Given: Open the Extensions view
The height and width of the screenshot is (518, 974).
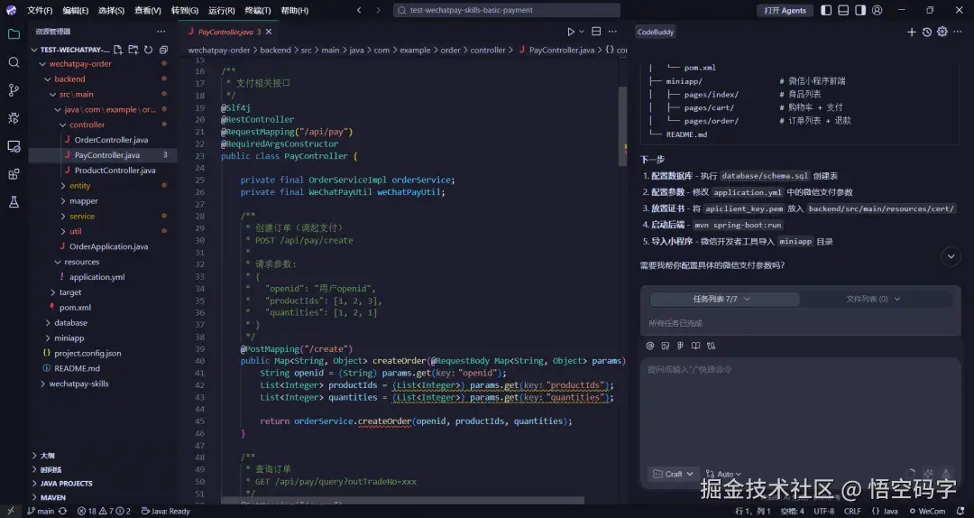Looking at the screenshot, I should click(x=14, y=174).
